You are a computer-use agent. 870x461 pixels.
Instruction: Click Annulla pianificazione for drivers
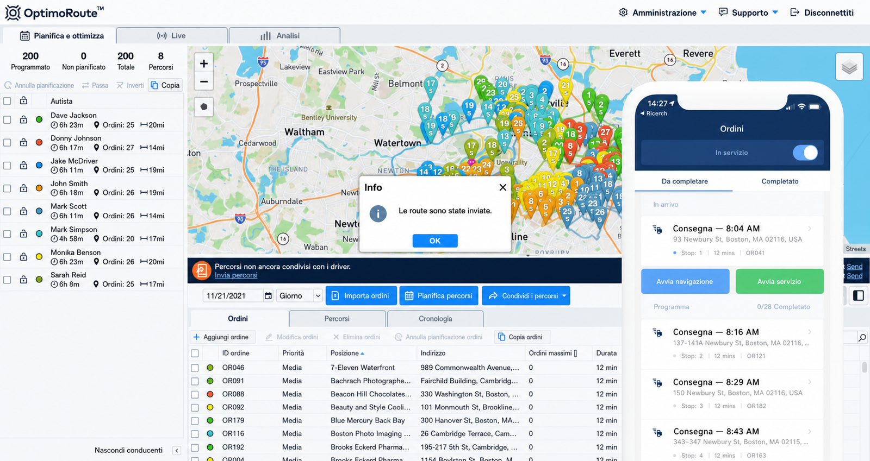pos(39,85)
